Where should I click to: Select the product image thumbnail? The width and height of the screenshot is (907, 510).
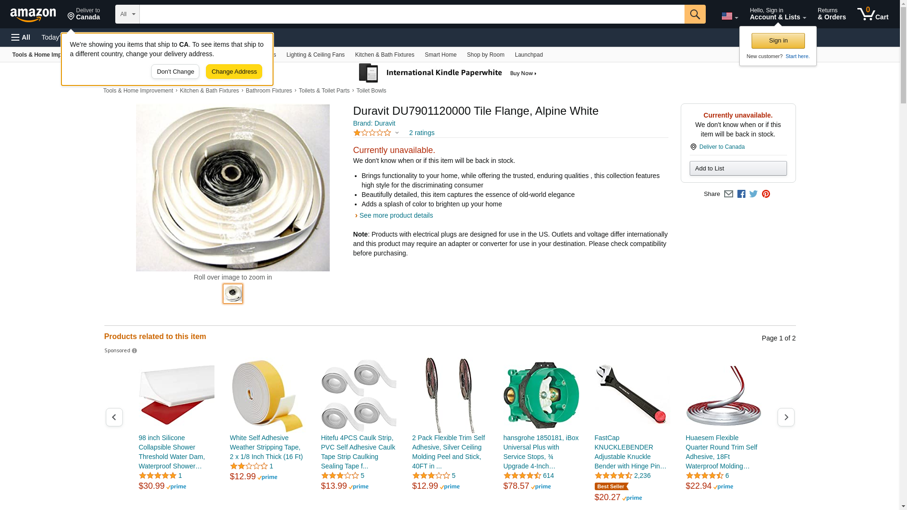tap(233, 294)
